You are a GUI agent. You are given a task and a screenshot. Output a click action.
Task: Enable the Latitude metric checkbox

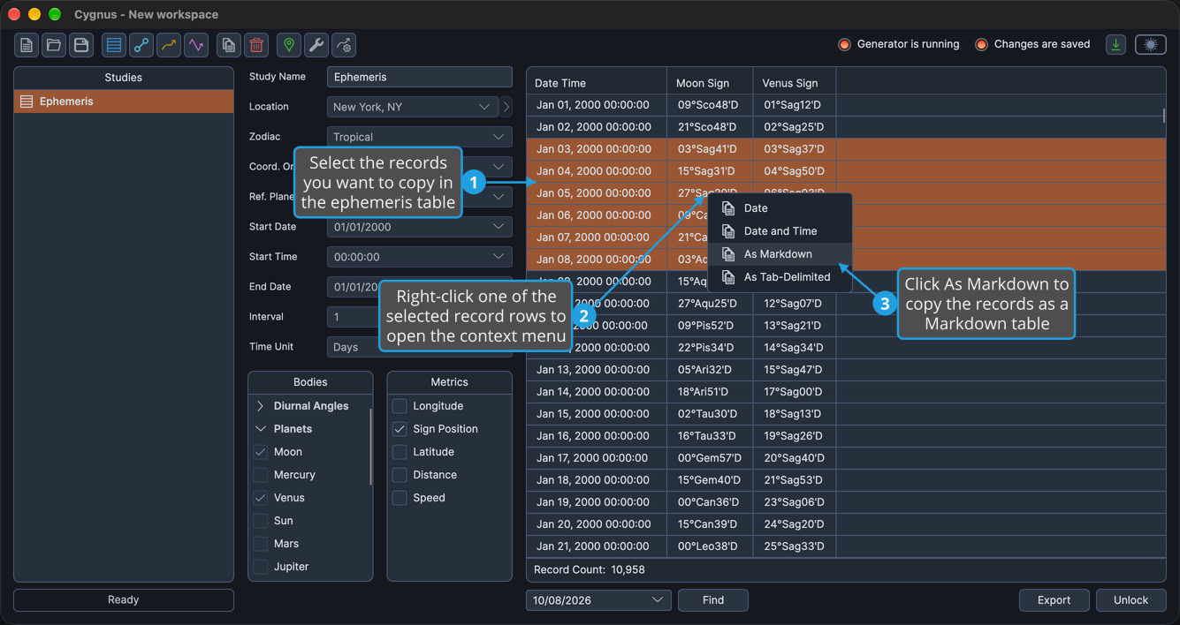tap(400, 452)
